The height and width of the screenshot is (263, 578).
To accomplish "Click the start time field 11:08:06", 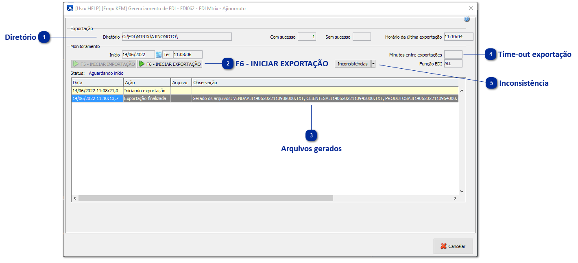I will 187,54.
